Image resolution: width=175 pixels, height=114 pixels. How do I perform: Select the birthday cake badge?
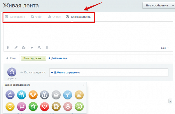click(79, 95)
